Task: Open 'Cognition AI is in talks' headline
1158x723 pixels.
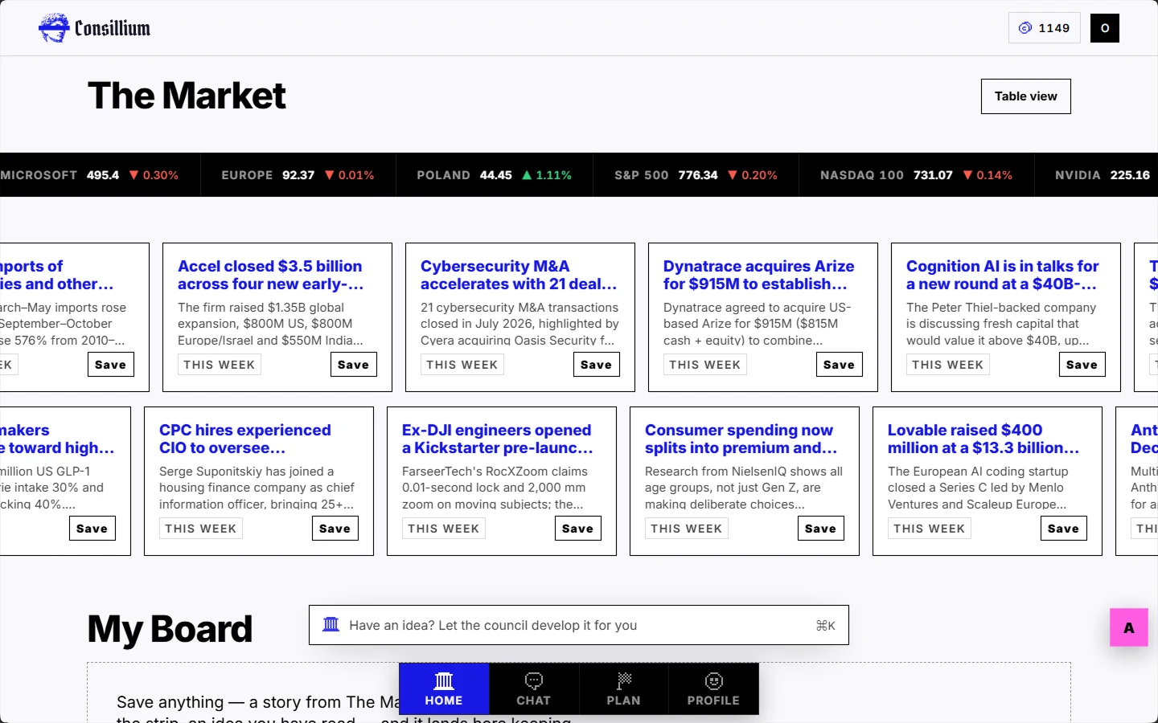Action: point(1003,275)
